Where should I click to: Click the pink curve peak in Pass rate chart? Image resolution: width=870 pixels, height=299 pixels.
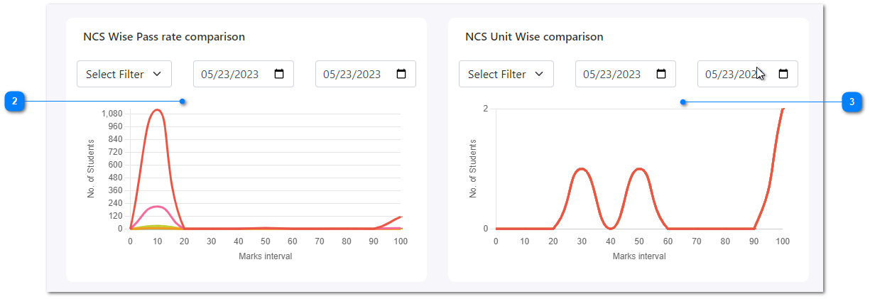coord(157,207)
